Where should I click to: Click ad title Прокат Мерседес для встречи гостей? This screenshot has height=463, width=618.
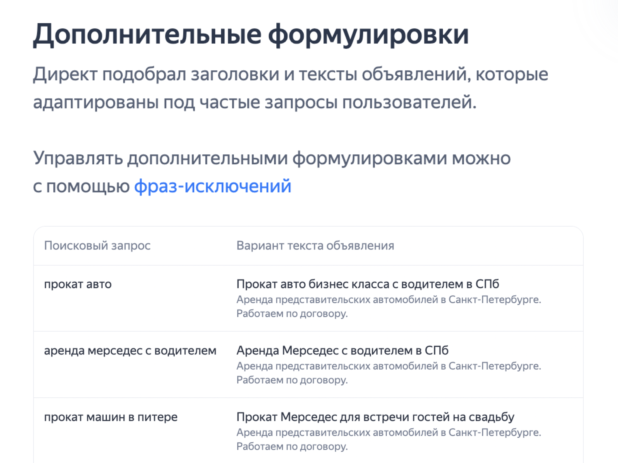[x=375, y=417]
